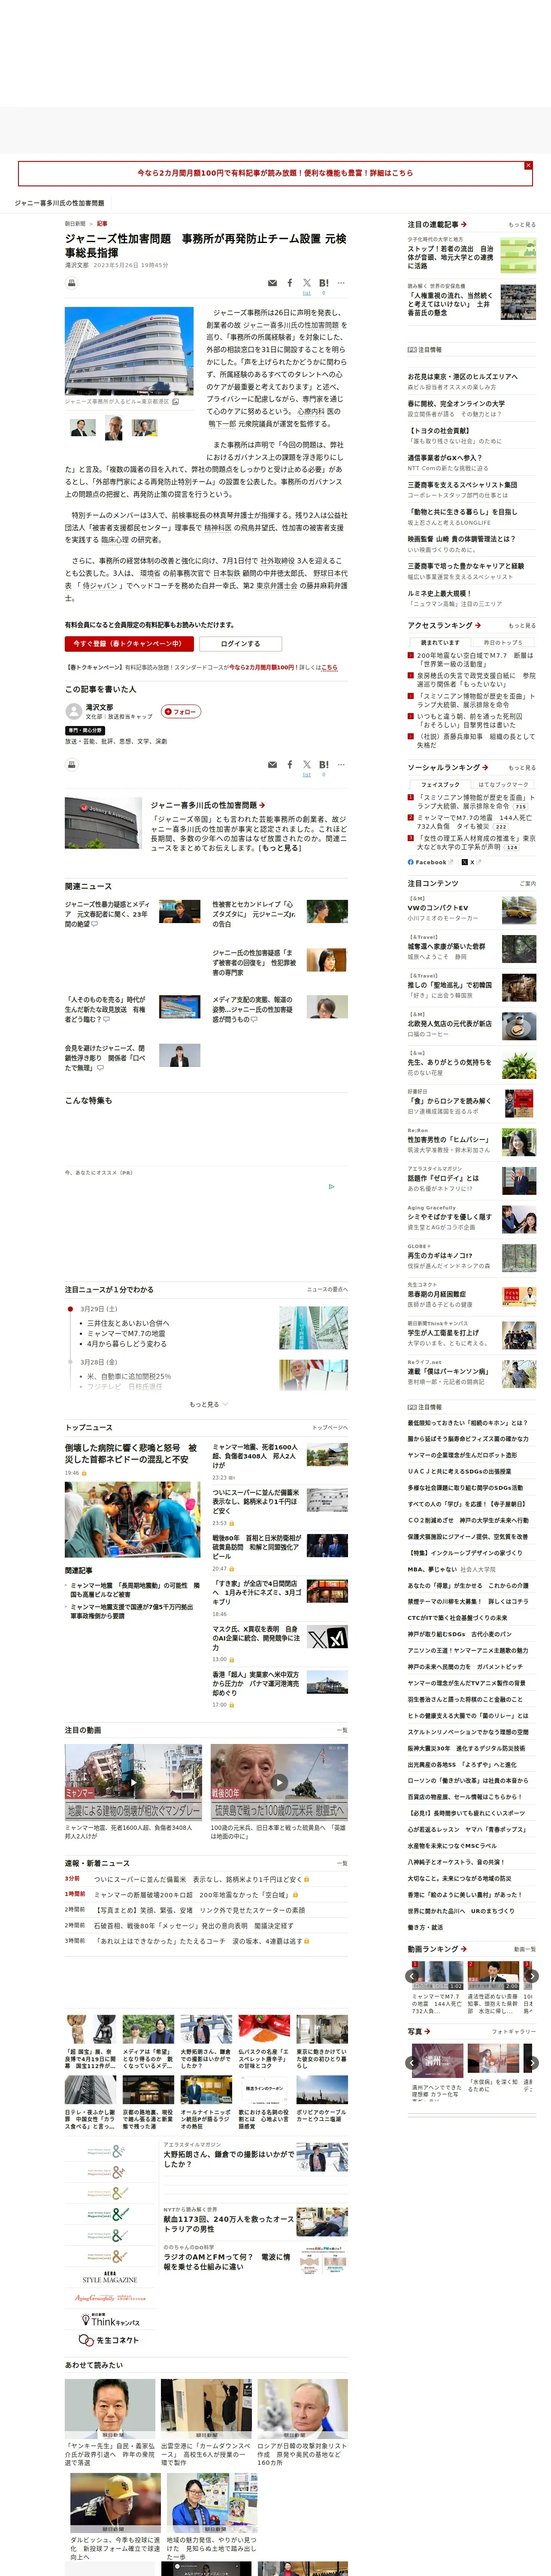Share on Facebook from row below author profile
Screen dimensions: 551x2576
click(290, 764)
